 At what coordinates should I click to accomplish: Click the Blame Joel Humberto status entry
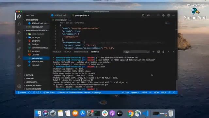pos(80,92)
